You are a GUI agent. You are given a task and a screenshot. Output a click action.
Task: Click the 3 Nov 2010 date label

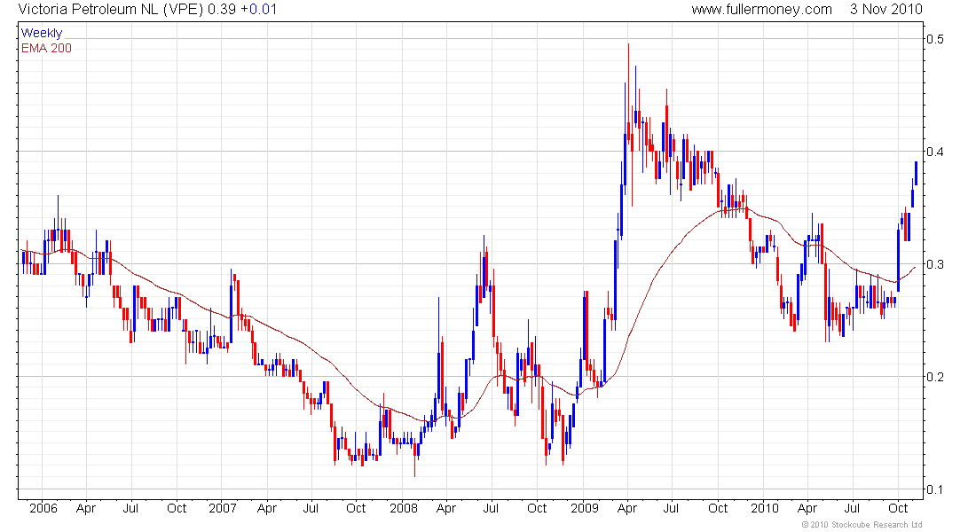[x=885, y=10]
